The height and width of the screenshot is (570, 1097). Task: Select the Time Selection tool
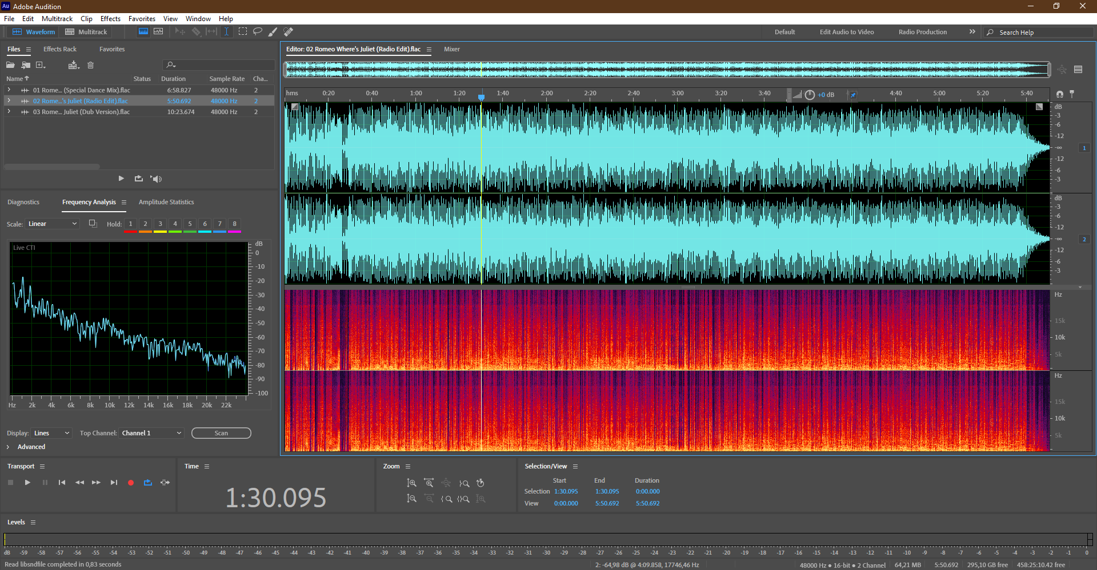(226, 32)
